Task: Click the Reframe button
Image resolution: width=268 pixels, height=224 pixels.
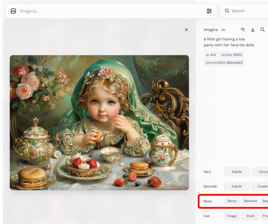Action: click(250, 201)
